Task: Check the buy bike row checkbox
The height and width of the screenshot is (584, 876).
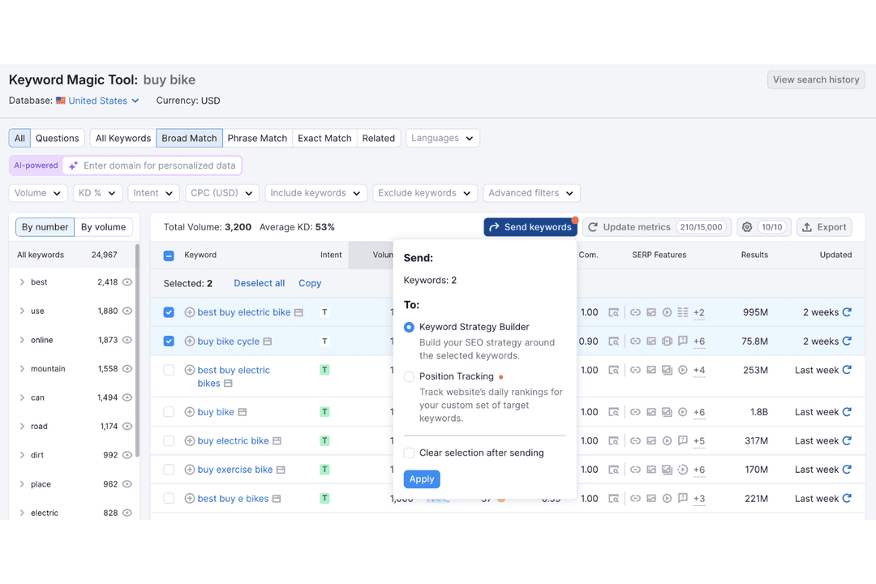Action: point(169,412)
